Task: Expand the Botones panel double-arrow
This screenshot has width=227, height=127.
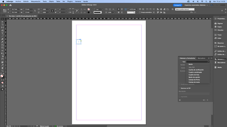Action: pyautogui.click(x=209, y=58)
